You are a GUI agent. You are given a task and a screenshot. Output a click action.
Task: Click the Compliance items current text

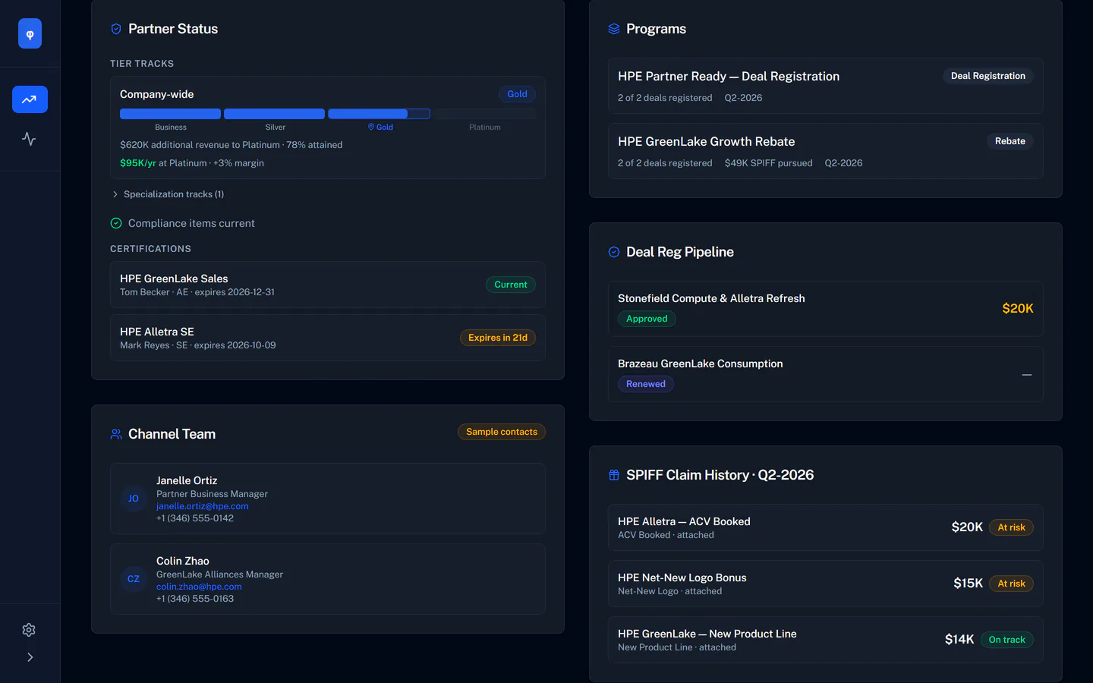(191, 223)
